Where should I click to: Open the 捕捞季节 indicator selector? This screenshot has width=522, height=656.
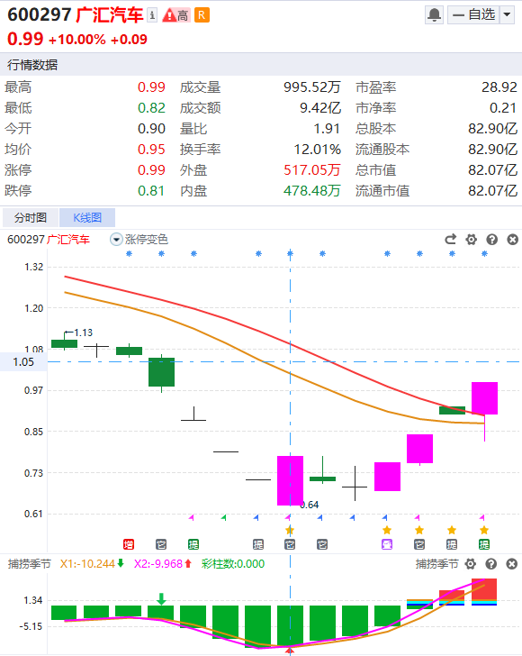[437, 564]
